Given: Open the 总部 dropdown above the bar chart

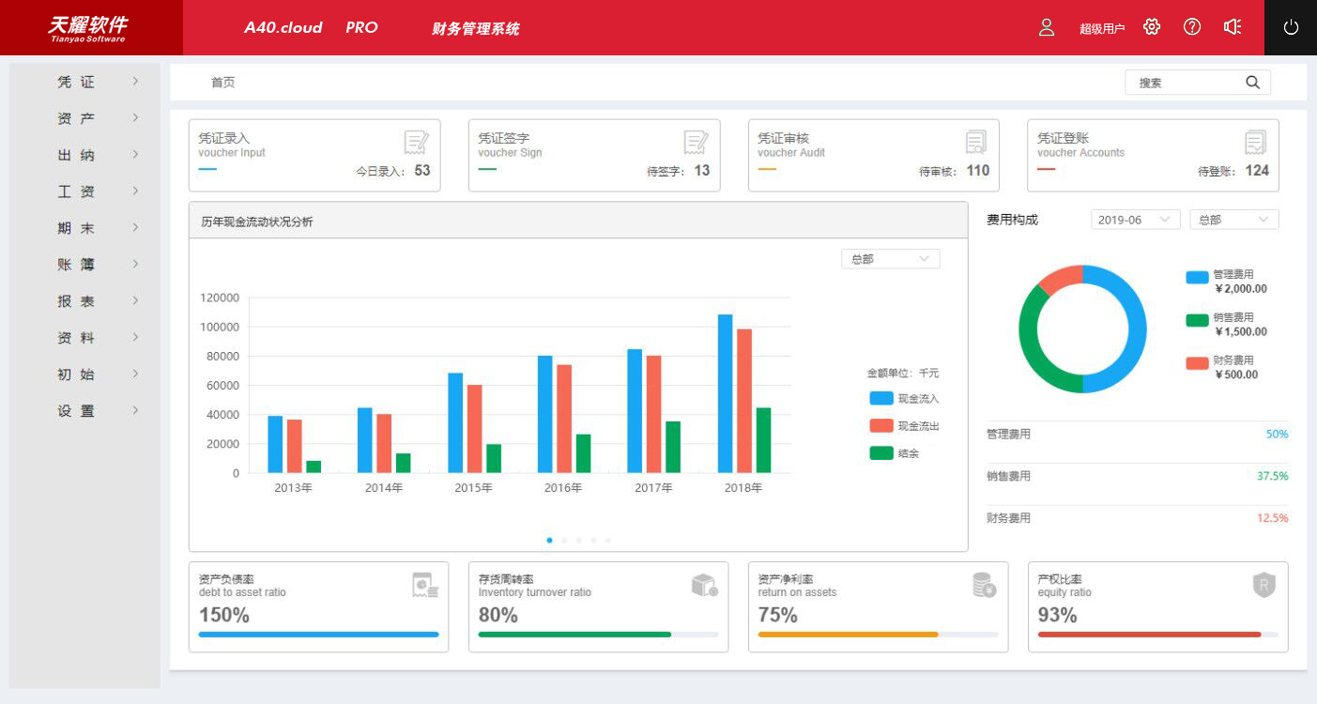Looking at the screenshot, I should pos(890,259).
